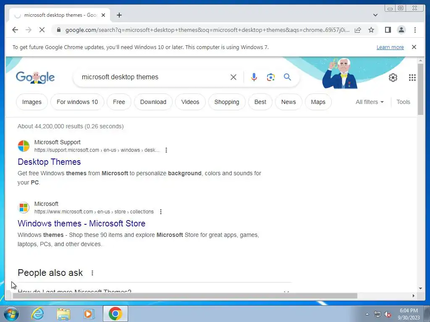Click the Microsoft Support favicon

[x=24, y=146]
